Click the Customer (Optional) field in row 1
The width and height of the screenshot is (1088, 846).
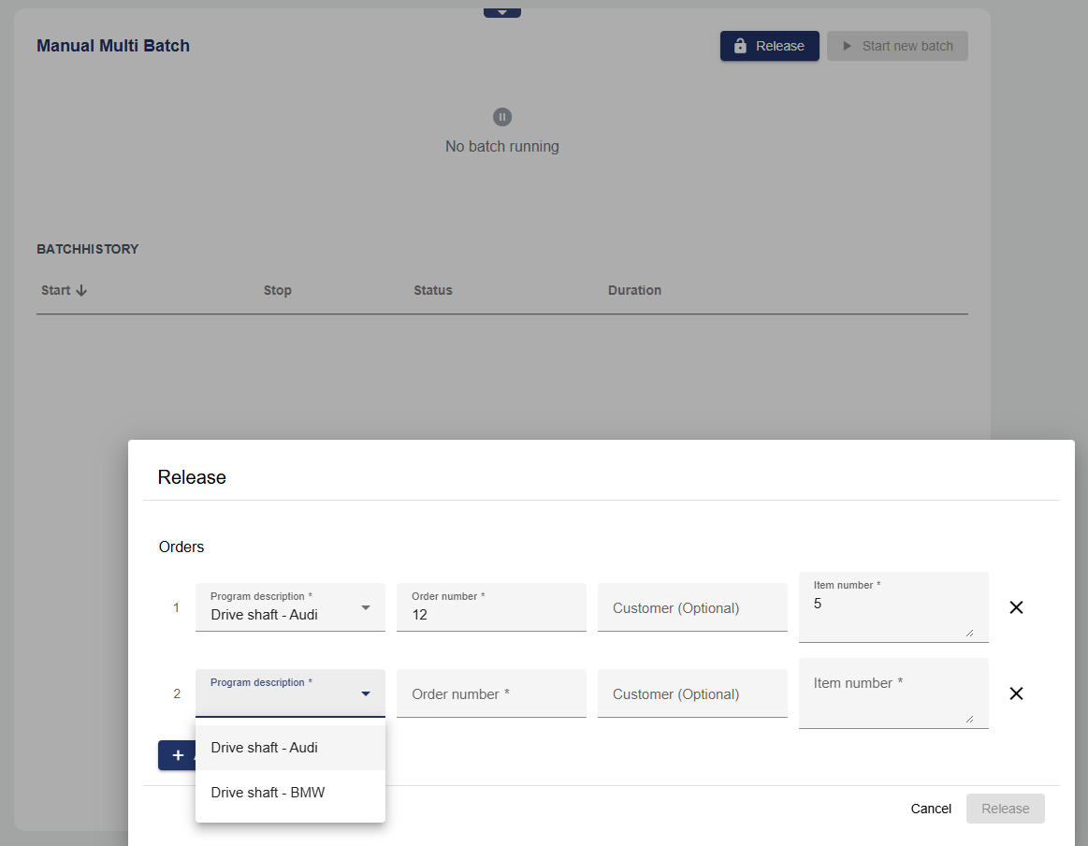point(692,607)
